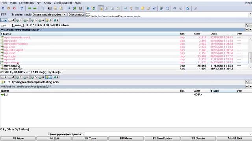252x141 pixels.
Task: Select network neighborhood button in top drive bar
Action: (56, 20)
